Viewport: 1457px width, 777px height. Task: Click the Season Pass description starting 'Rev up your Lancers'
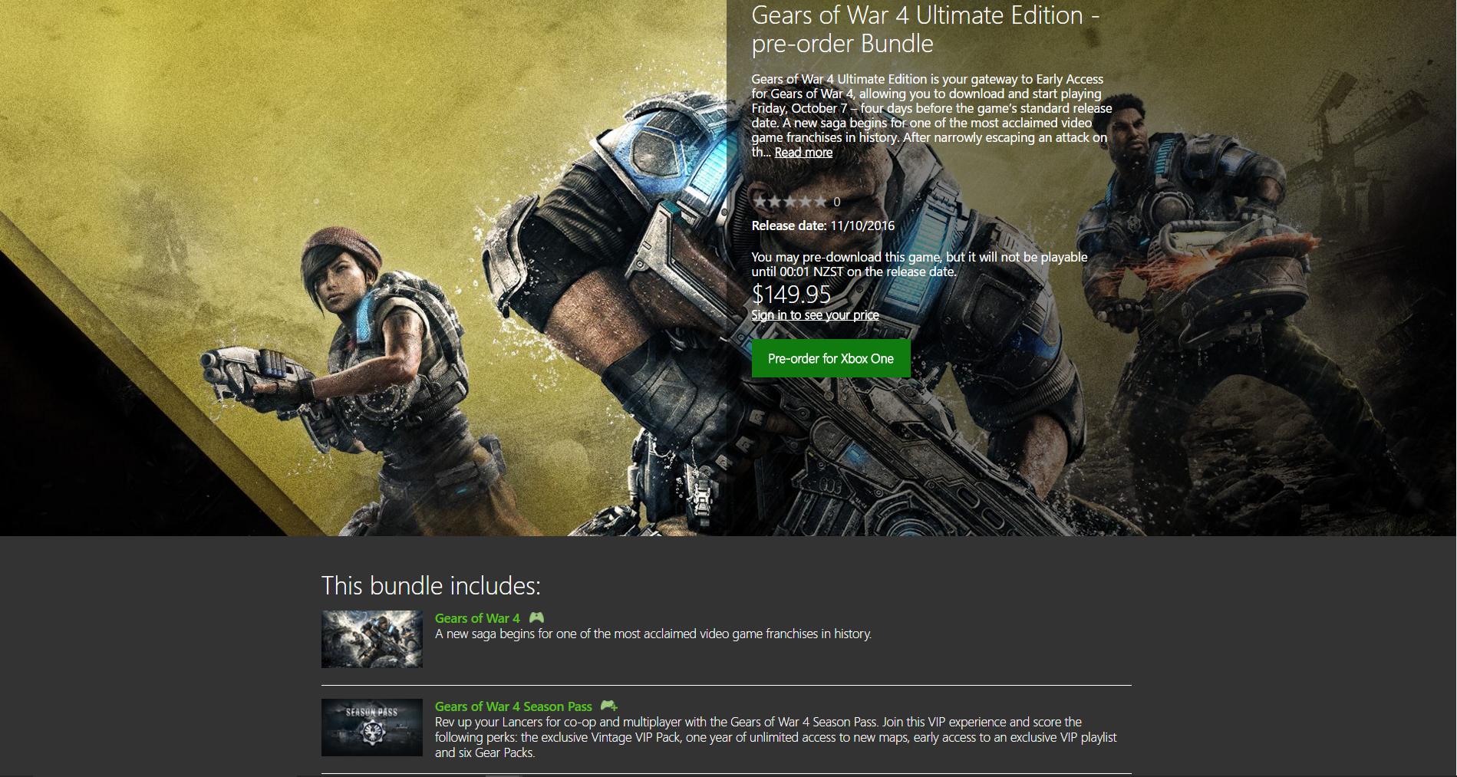(x=776, y=737)
